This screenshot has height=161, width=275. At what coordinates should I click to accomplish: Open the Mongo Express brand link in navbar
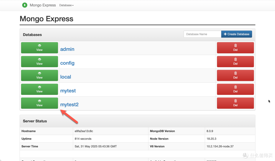point(43,5)
